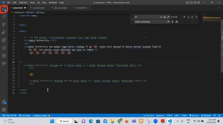The height and width of the screenshot is (125, 223).
Task: Click the index.html tab
Action: pos(18,8)
